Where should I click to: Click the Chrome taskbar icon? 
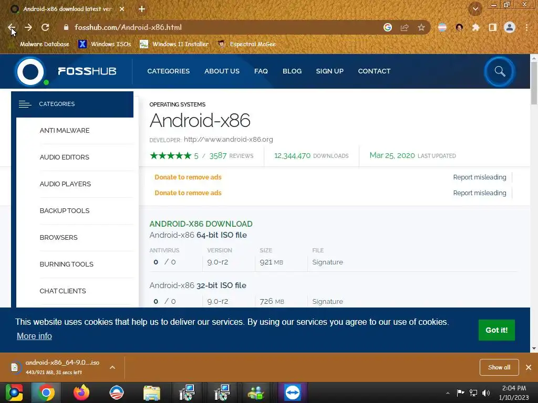[46, 393]
